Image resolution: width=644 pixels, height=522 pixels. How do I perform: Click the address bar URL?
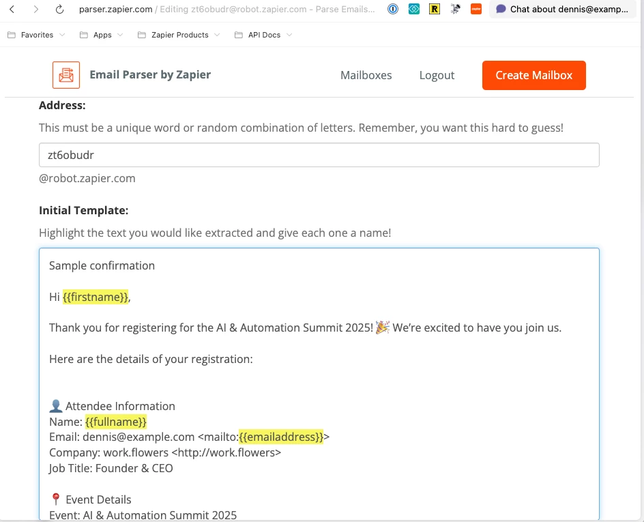click(x=226, y=9)
